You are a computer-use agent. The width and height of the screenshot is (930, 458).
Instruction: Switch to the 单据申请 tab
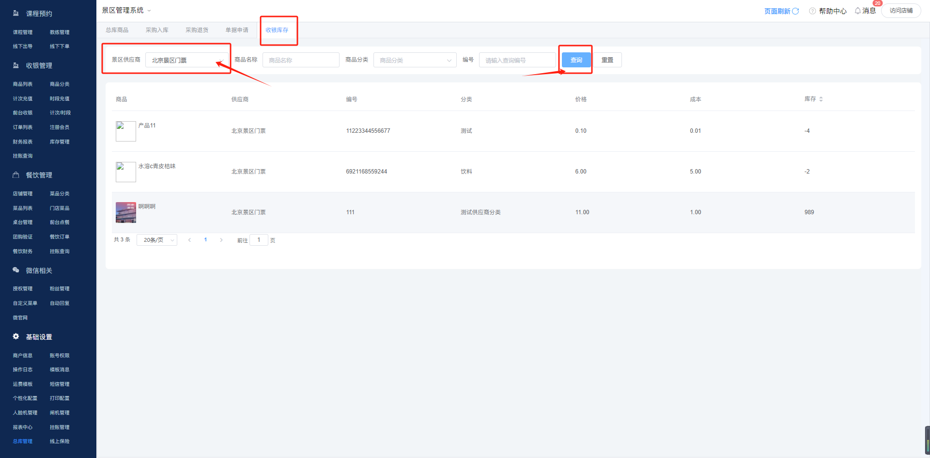[236, 30]
